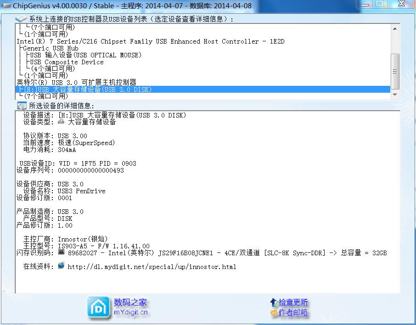The image size is (416, 325).
Task: Click the mass storage device type icon
Action: pyautogui.click(x=61, y=122)
